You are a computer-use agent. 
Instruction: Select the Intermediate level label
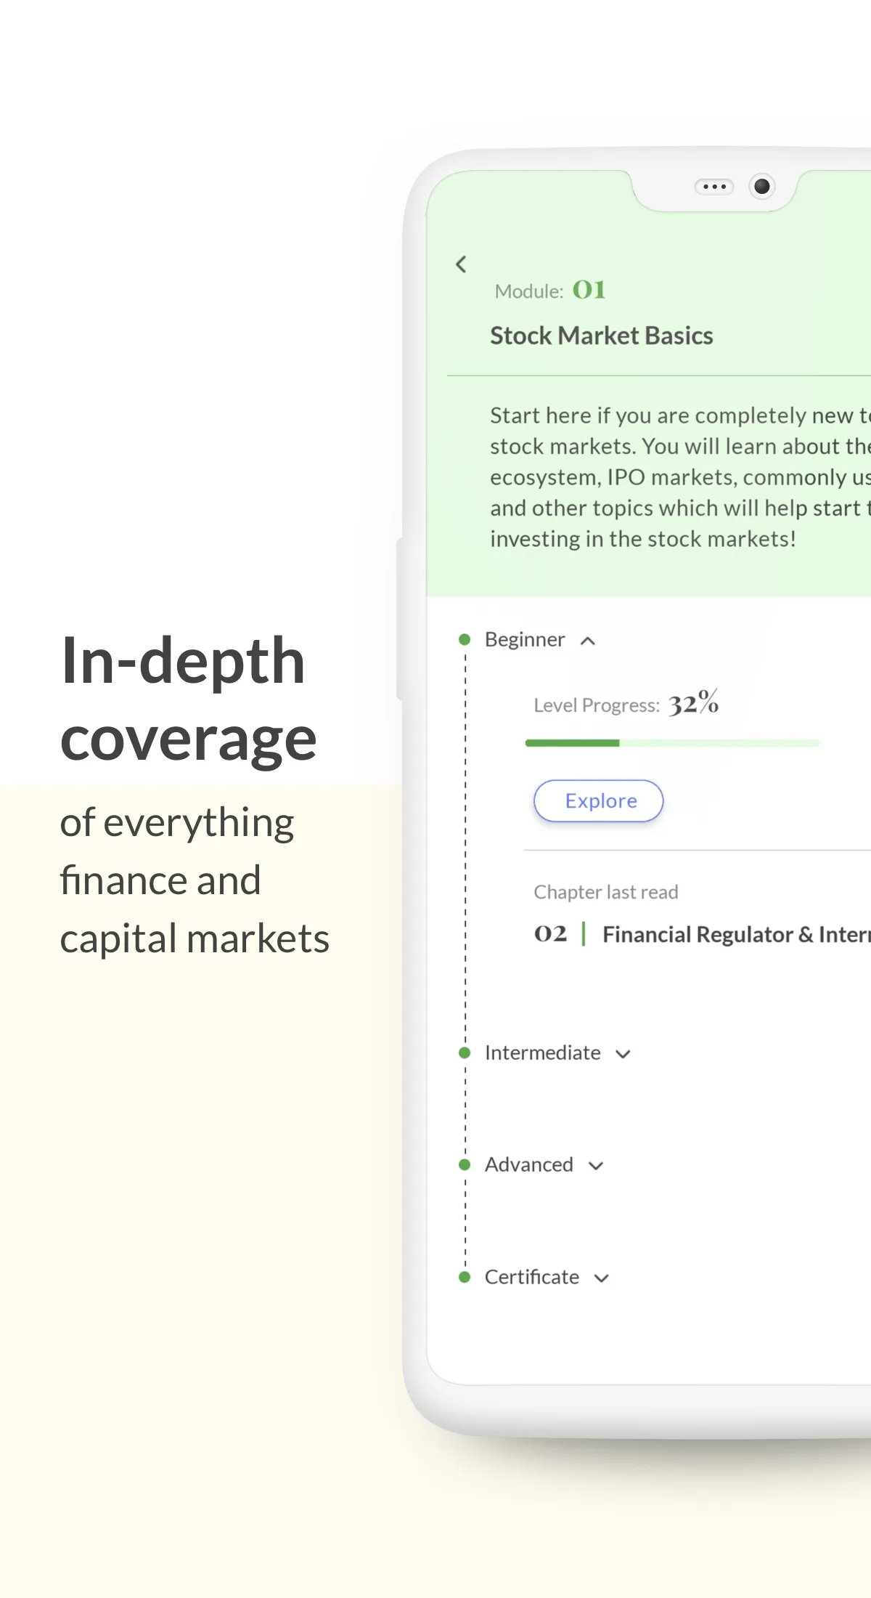point(543,1053)
